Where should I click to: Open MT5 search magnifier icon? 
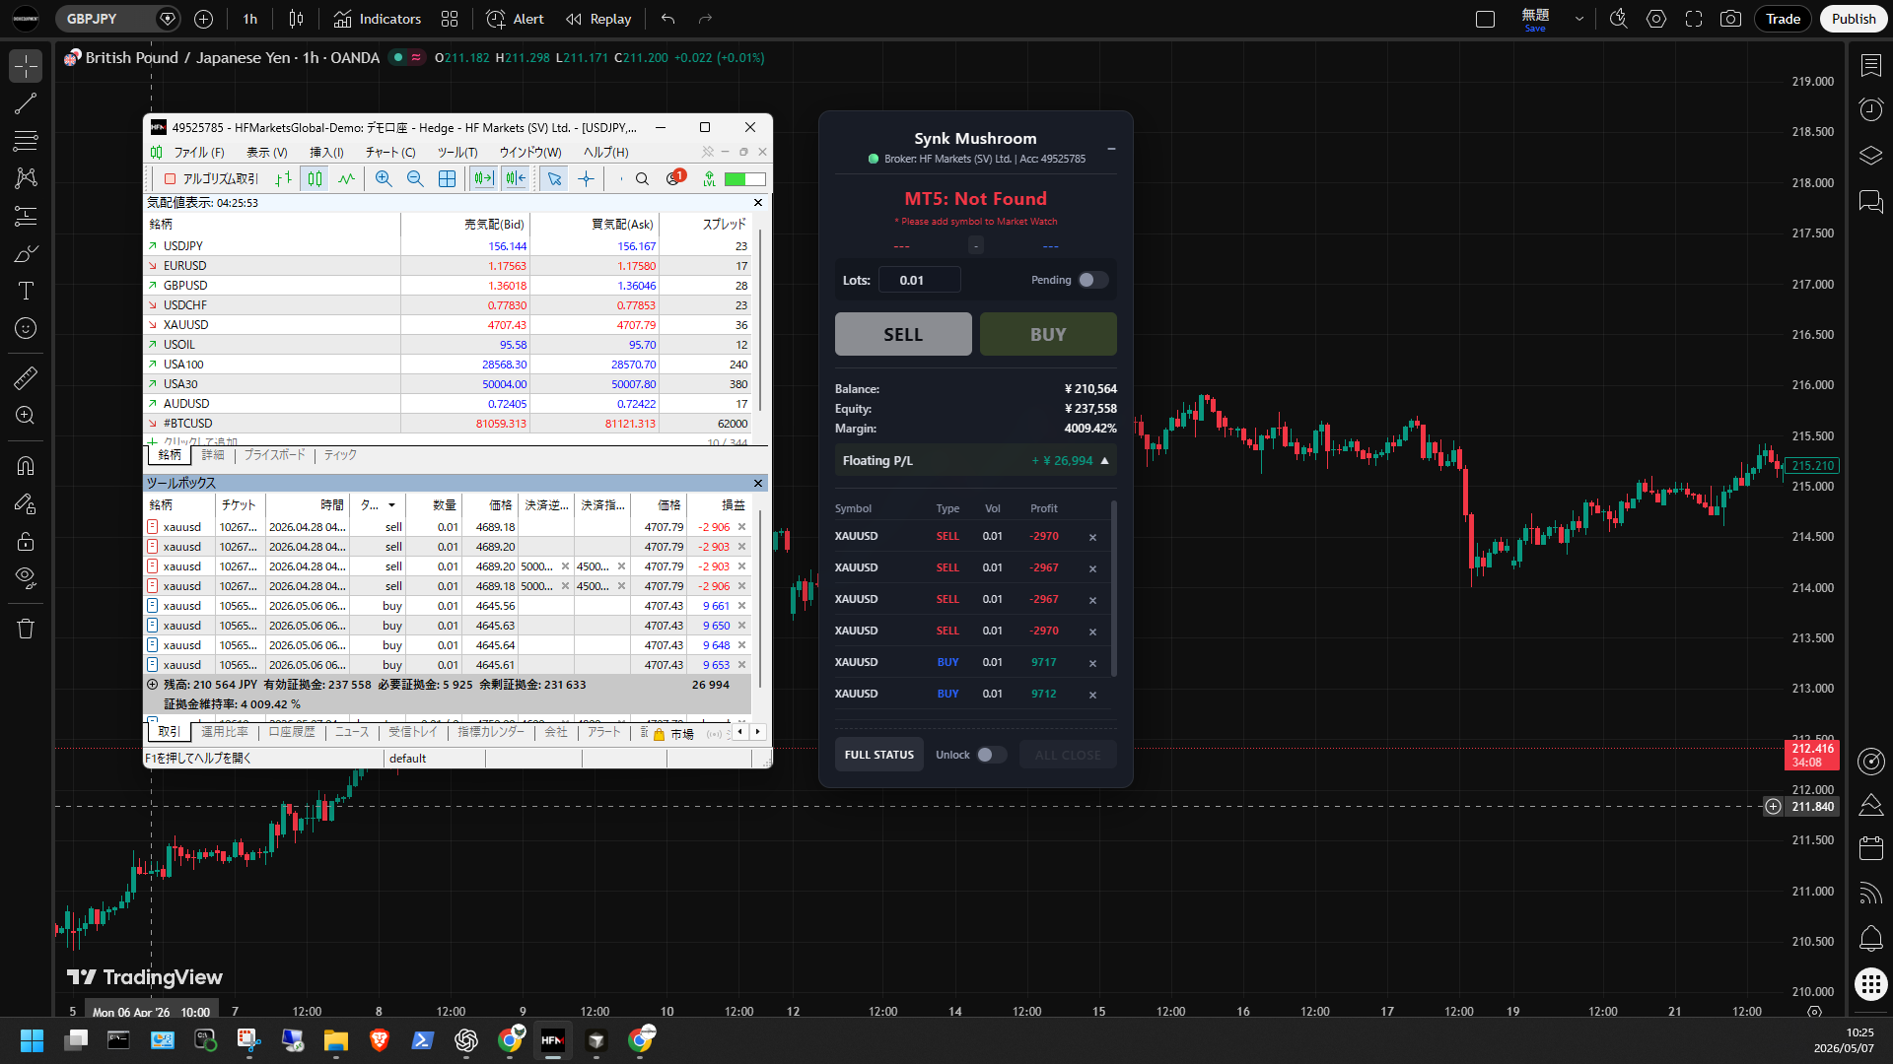pyautogui.click(x=642, y=178)
